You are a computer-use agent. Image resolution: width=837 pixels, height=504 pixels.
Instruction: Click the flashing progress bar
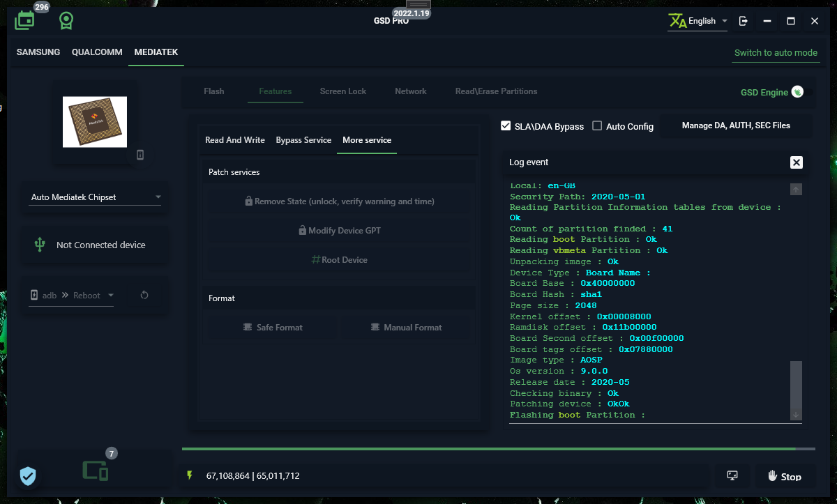(498, 449)
